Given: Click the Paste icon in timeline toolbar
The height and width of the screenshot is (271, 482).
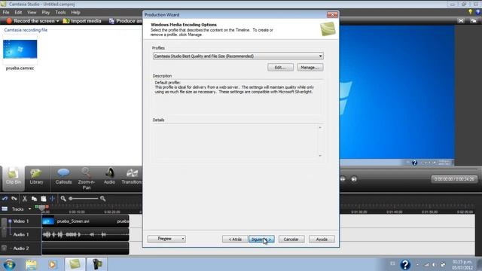Looking at the screenshot, I should (x=44, y=199).
